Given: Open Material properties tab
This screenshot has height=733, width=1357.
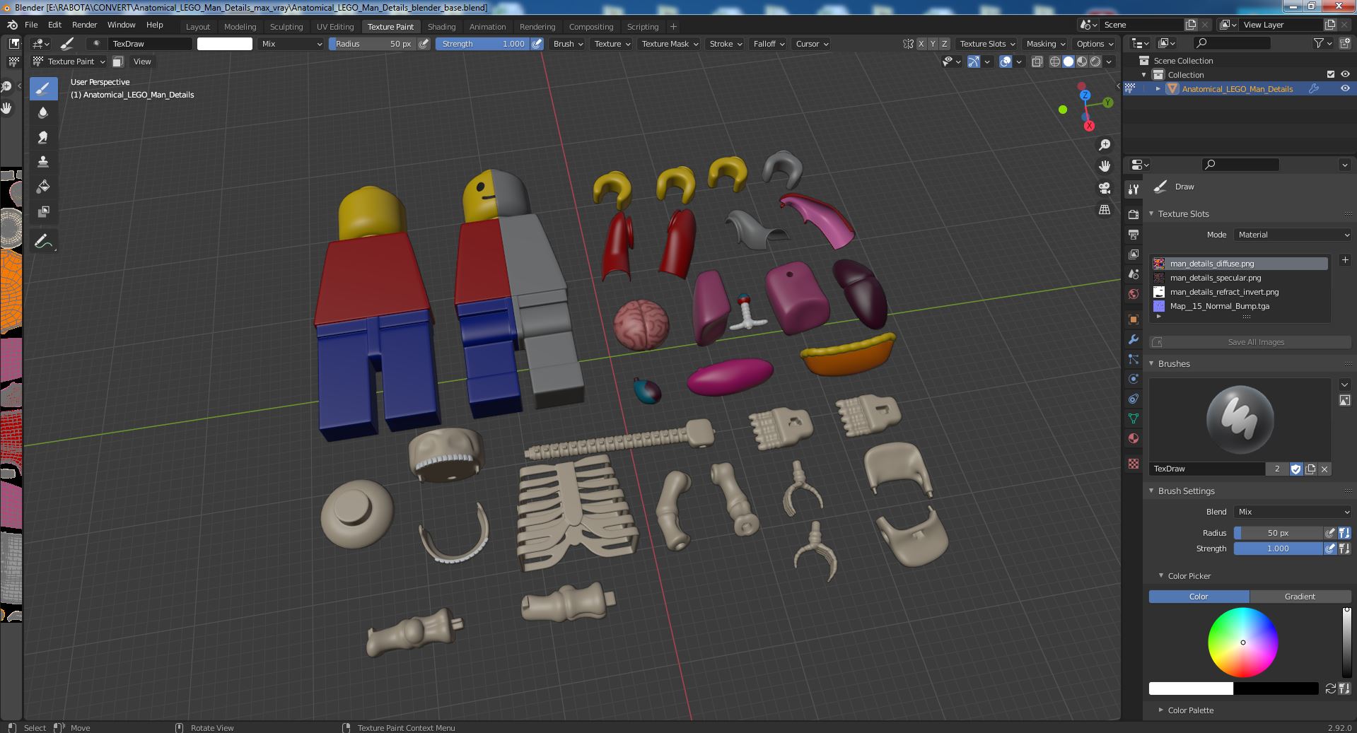Looking at the screenshot, I should pos(1134,438).
